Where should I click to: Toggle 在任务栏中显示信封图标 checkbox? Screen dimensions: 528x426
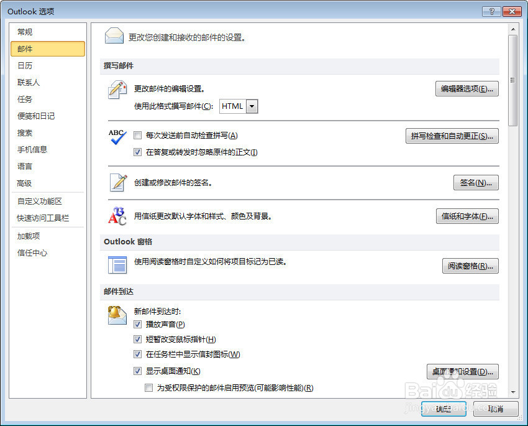click(137, 354)
